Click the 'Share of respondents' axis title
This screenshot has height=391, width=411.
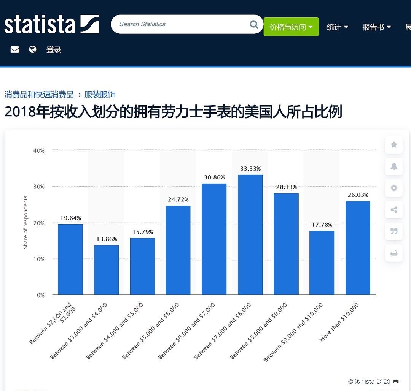(x=25, y=222)
